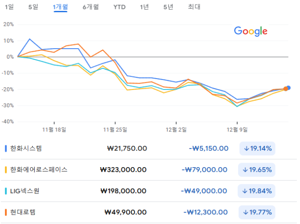
Task: Open the 한화시스템 stock row
Action: pos(149,149)
